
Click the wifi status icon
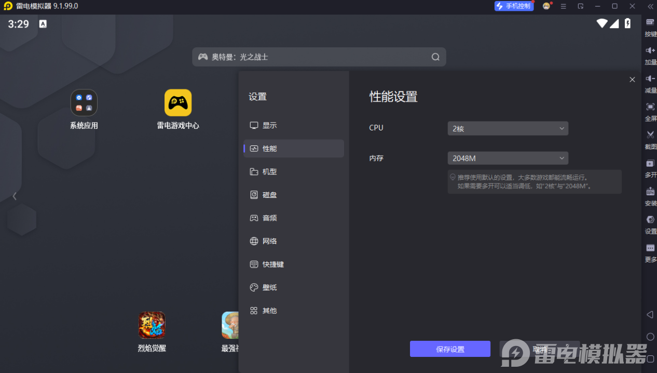pyautogui.click(x=602, y=23)
